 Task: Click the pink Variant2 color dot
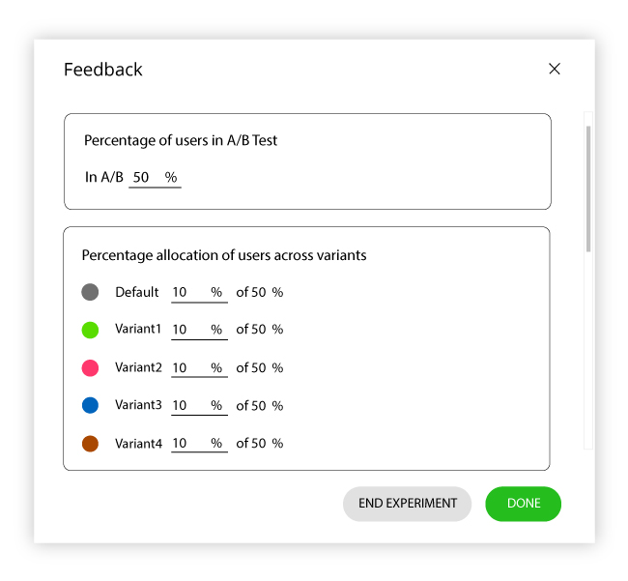(90, 367)
